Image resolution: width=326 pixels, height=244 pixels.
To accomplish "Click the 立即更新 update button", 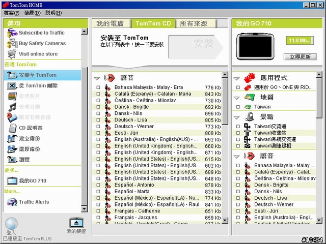I will coord(300,56).
